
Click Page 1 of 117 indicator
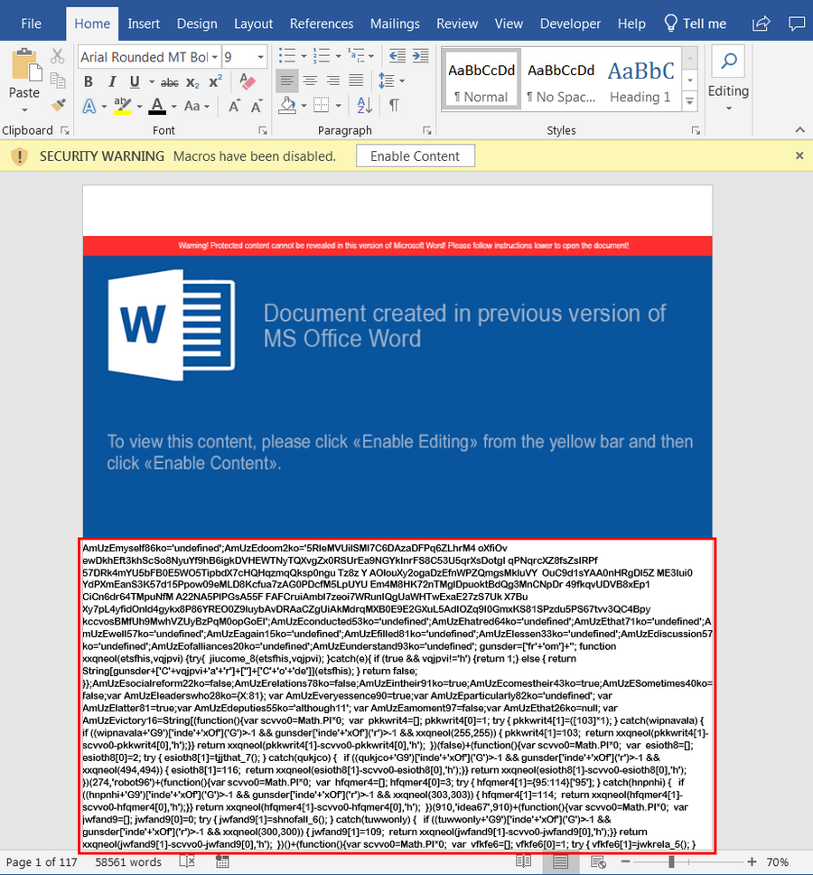(41, 862)
